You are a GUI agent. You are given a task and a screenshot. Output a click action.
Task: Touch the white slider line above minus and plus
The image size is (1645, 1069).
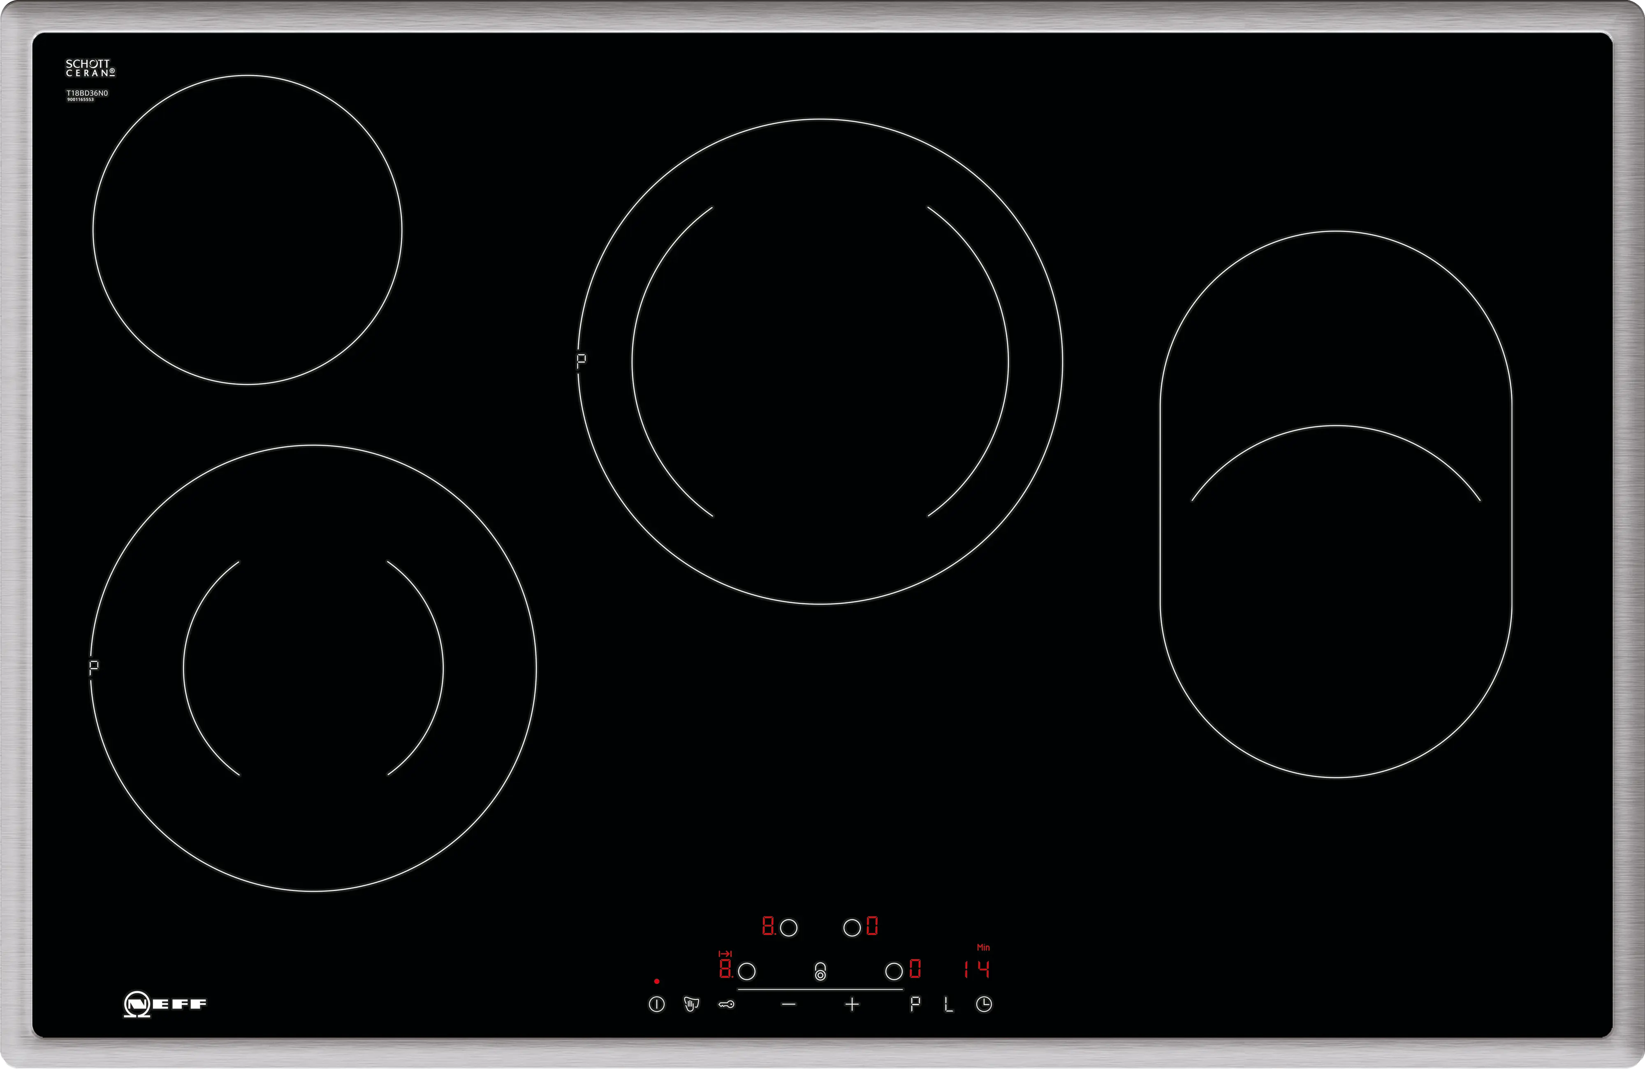tap(820, 990)
